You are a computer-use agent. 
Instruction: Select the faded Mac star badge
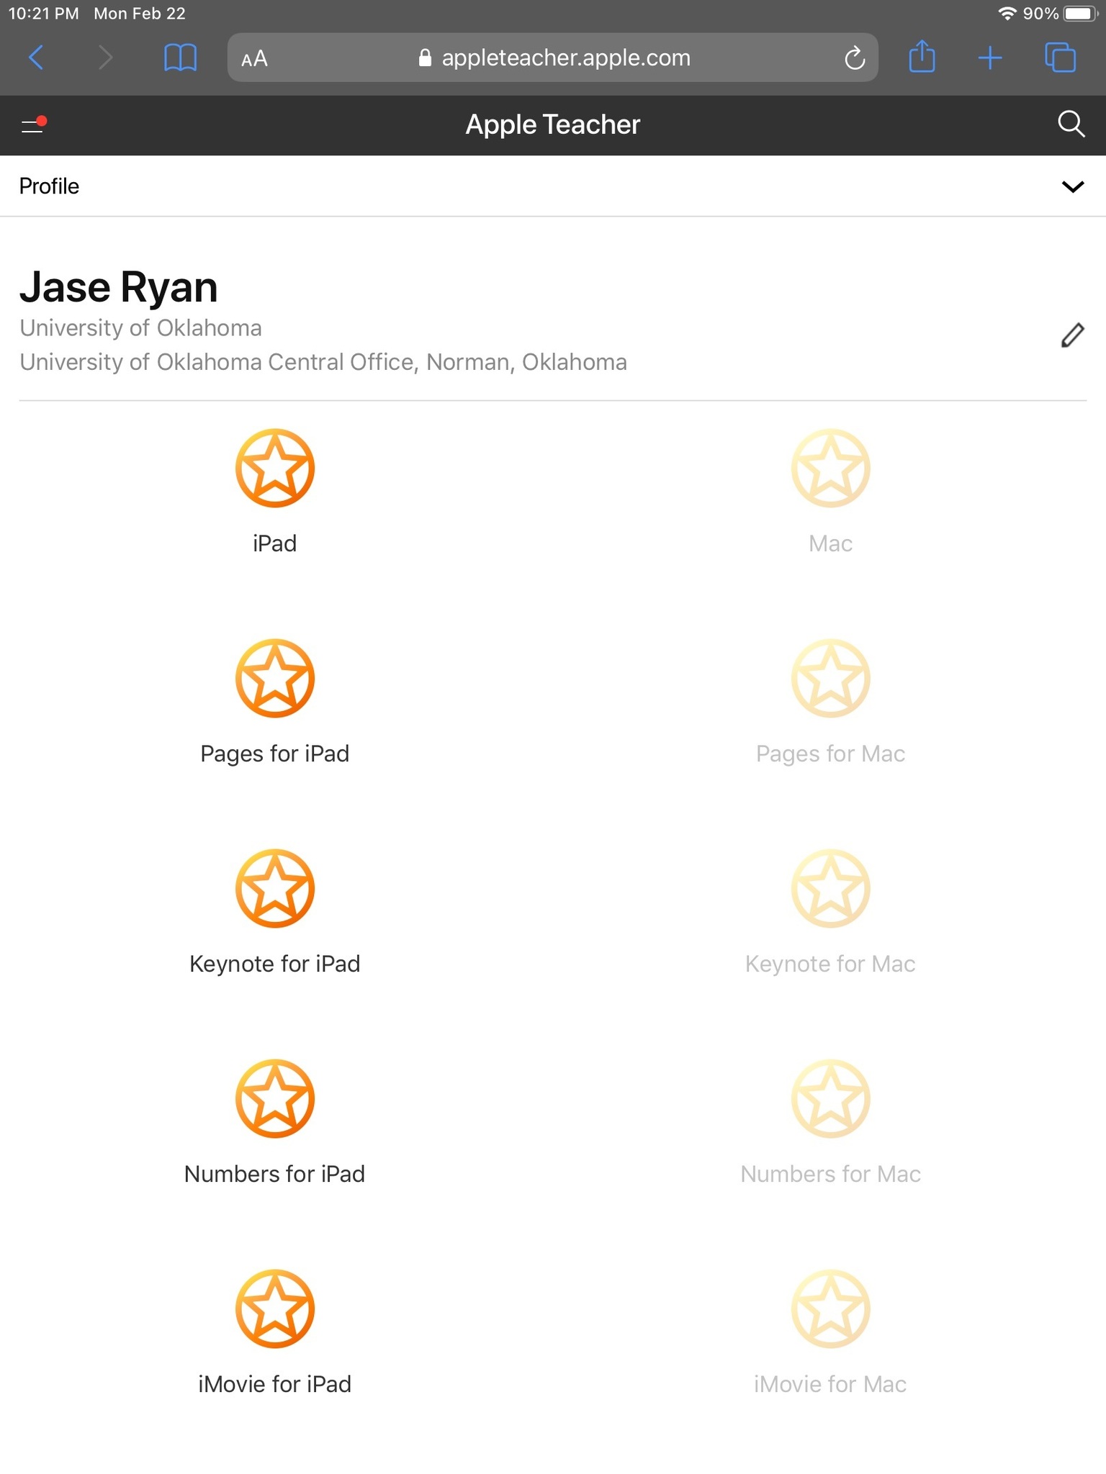(830, 468)
